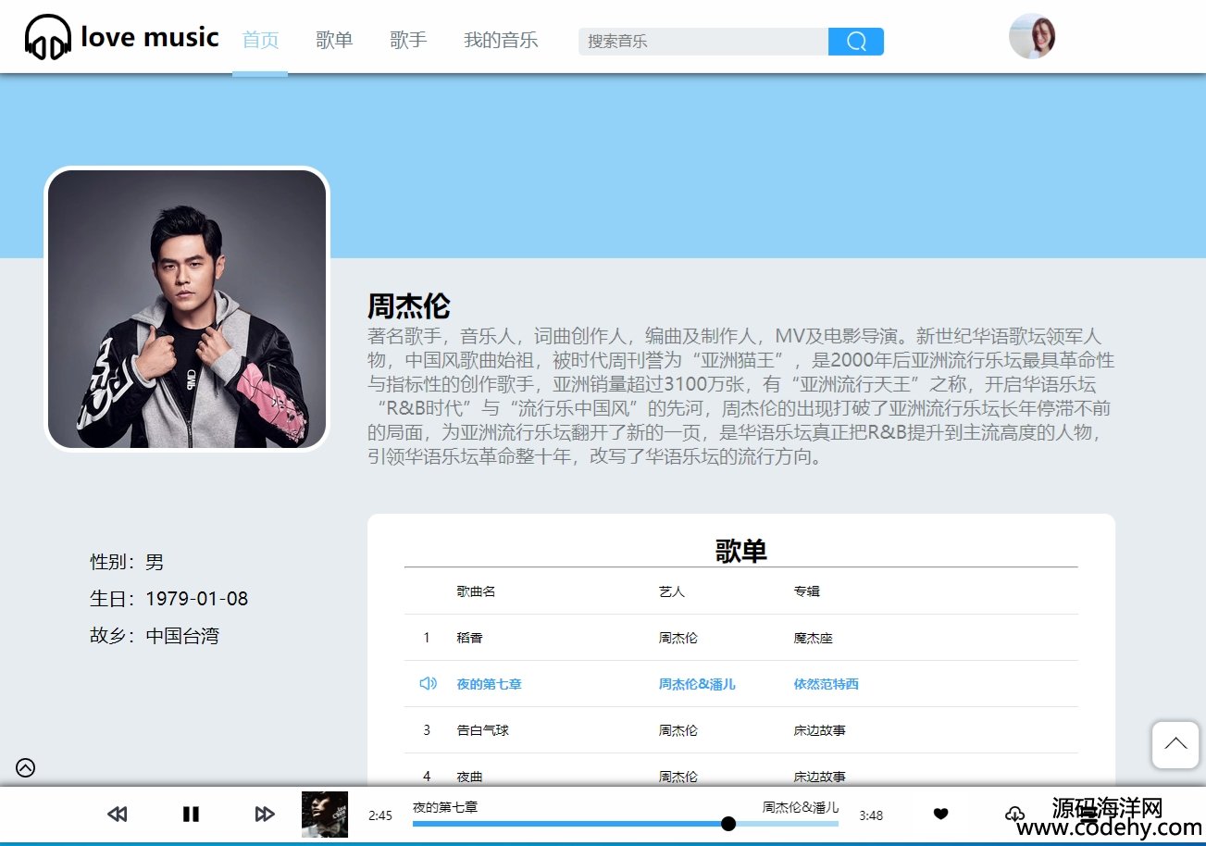This screenshot has width=1206, height=846.
Task: Click the speaker icon beside 夜的第七章
Action: coord(428,684)
